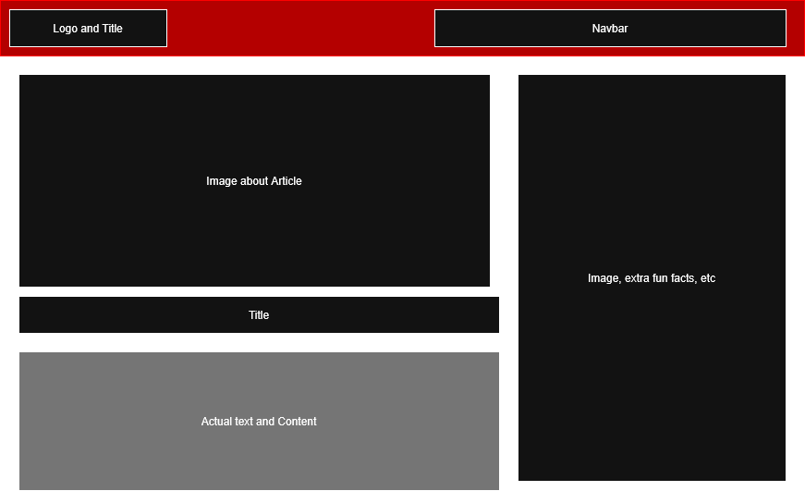Click white gap between article and sidebar
The width and height of the screenshot is (805, 491).
508,231
